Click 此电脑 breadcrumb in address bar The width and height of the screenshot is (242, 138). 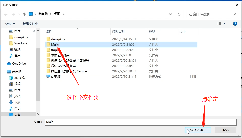pyautogui.click(x=43, y=14)
